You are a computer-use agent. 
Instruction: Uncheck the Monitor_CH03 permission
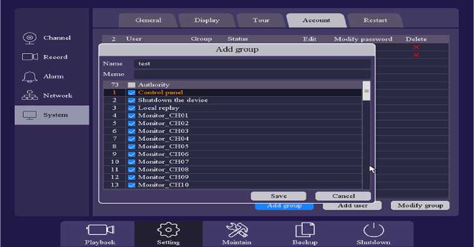click(131, 131)
